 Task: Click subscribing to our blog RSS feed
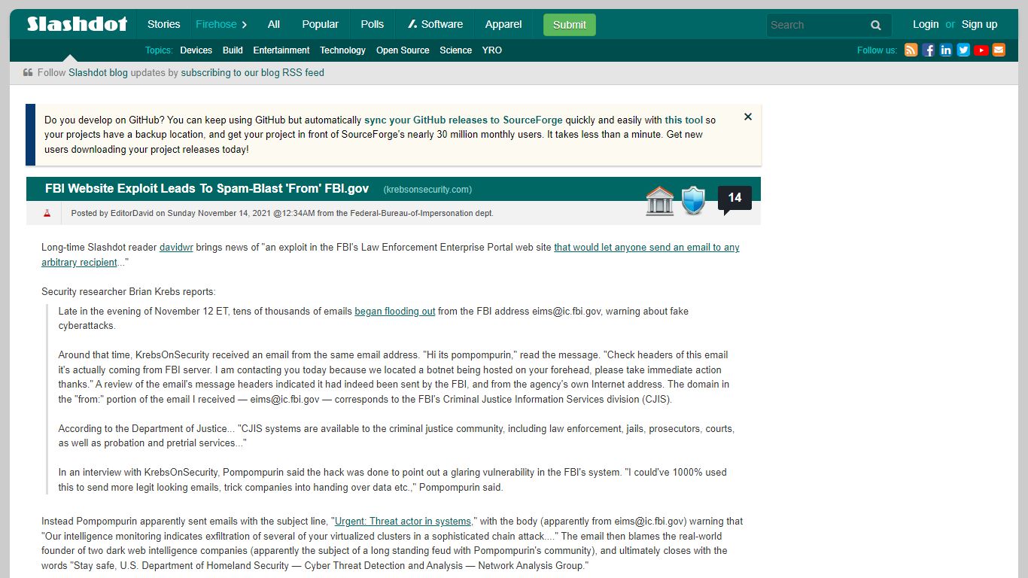[253, 73]
